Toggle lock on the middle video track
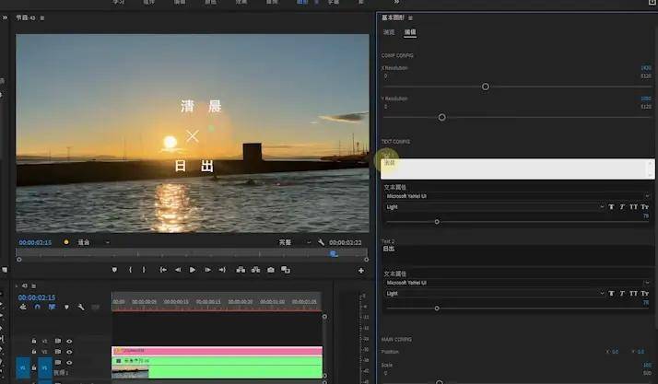 point(34,352)
